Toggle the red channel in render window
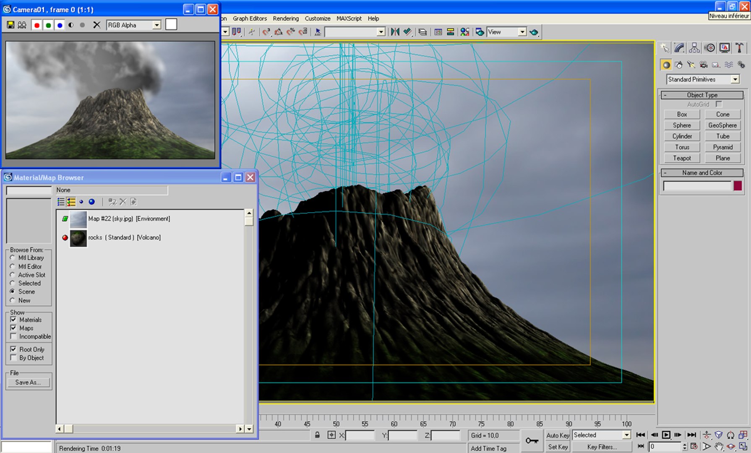751x453 pixels. [x=37, y=25]
